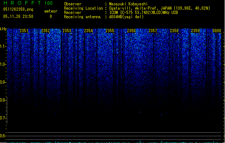Click the Receiving Location label
The width and height of the screenshot is (225, 143).
(83, 8)
